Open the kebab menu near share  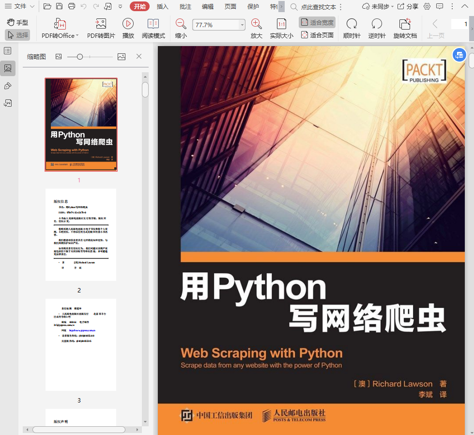click(x=452, y=6)
